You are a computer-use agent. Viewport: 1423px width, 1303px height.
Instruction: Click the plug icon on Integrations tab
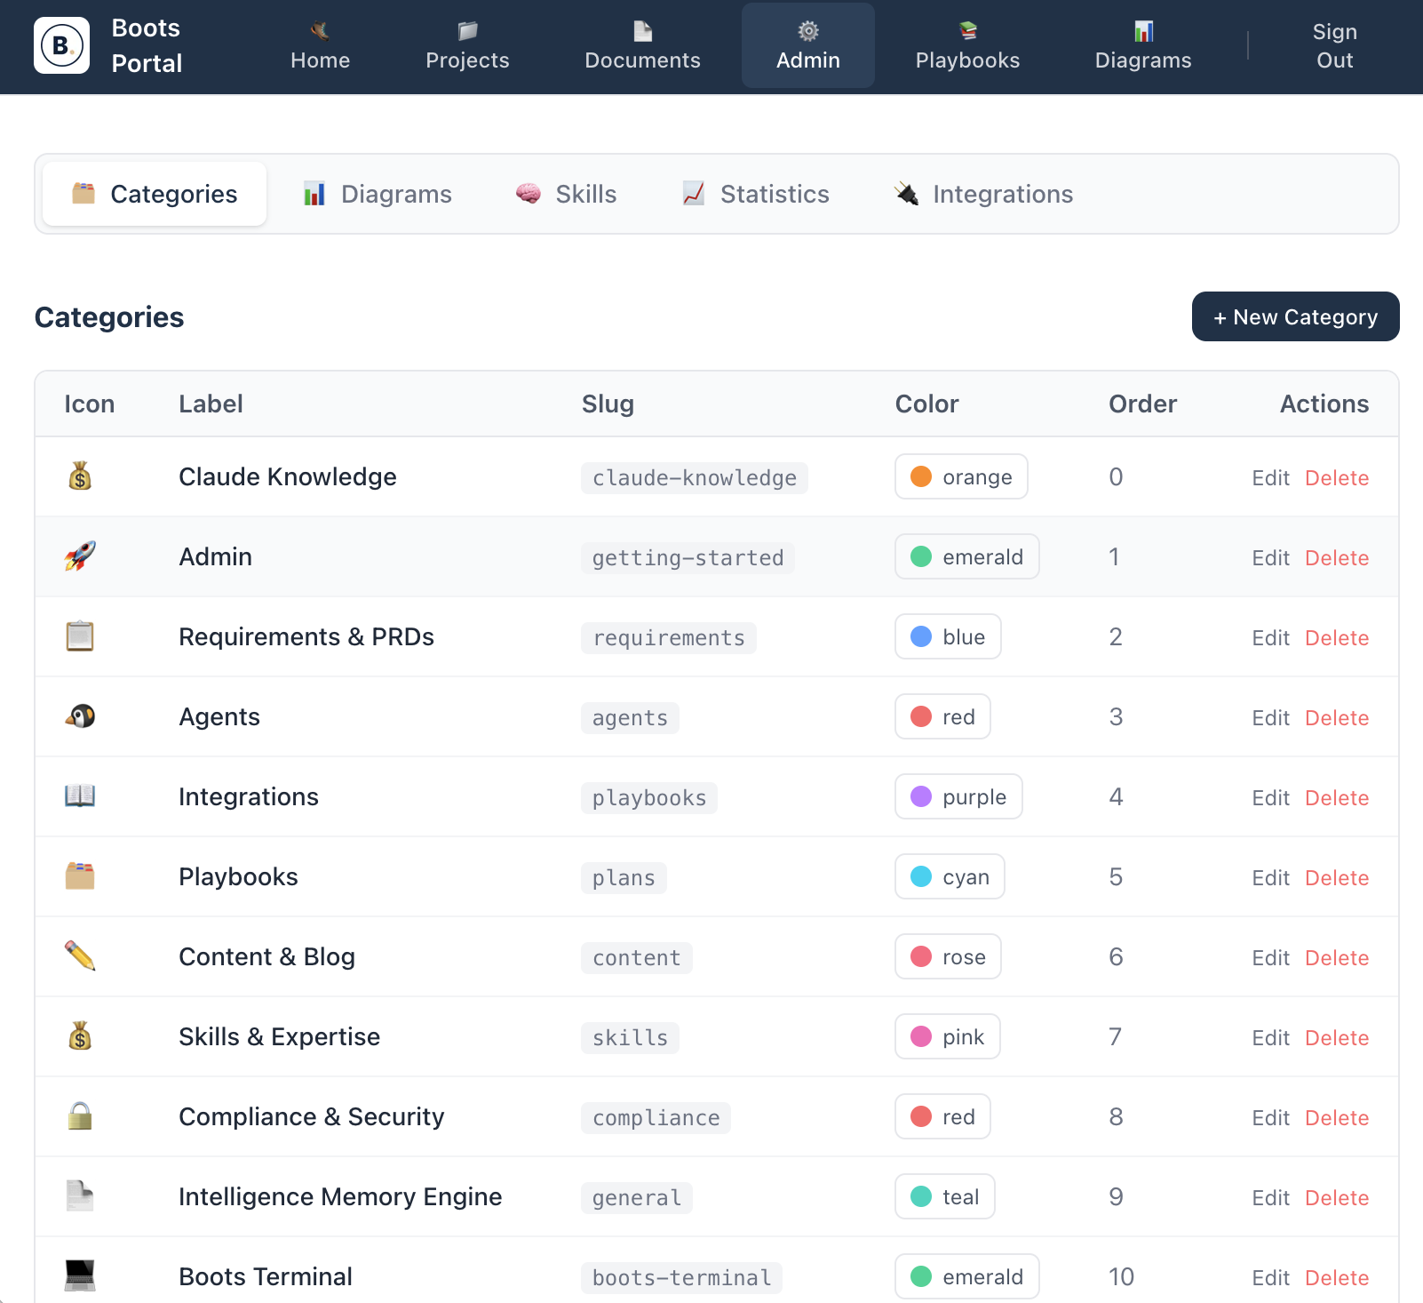point(906,194)
